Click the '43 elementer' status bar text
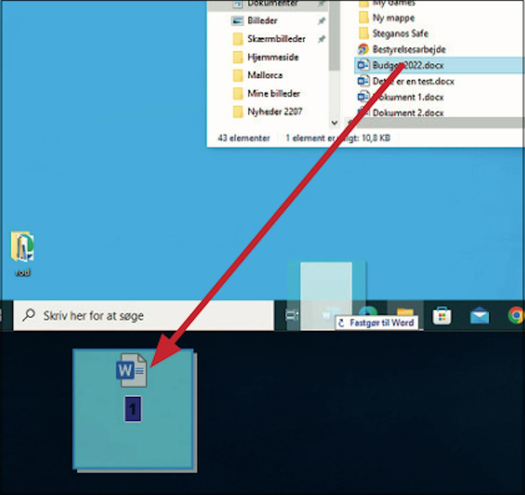 click(x=244, y=138)
